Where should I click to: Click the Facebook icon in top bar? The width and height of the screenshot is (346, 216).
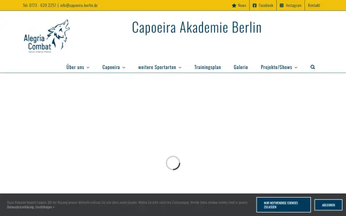254,6
